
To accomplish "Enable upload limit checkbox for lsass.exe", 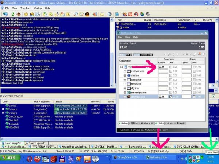I will coord(194,80).
